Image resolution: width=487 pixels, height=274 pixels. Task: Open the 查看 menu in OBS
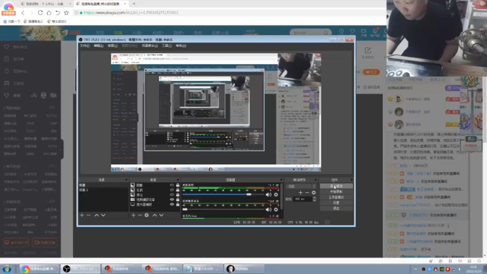pos(113,46)
